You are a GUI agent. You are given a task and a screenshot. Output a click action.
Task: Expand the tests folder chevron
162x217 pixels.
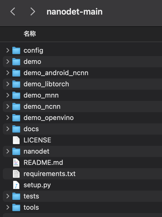pyautogui.click(x=8, y=196)
